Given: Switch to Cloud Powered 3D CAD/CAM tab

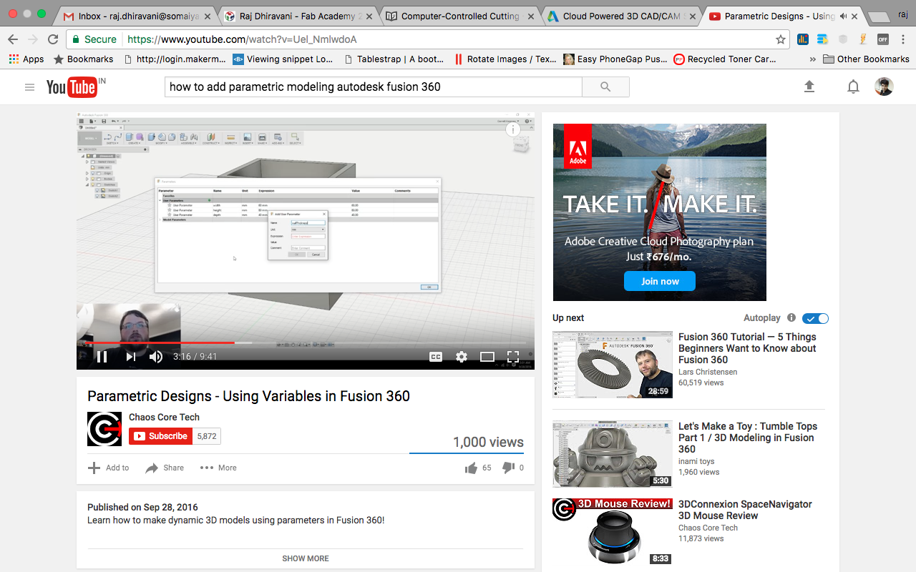Looking at the screenshot, I should tap(621, 16).
